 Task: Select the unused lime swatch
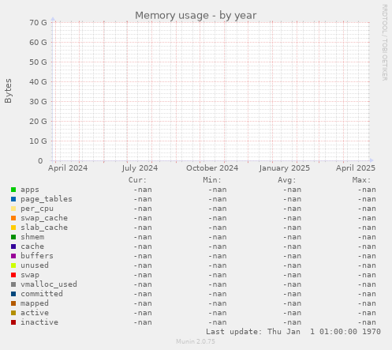coord(13,265)
